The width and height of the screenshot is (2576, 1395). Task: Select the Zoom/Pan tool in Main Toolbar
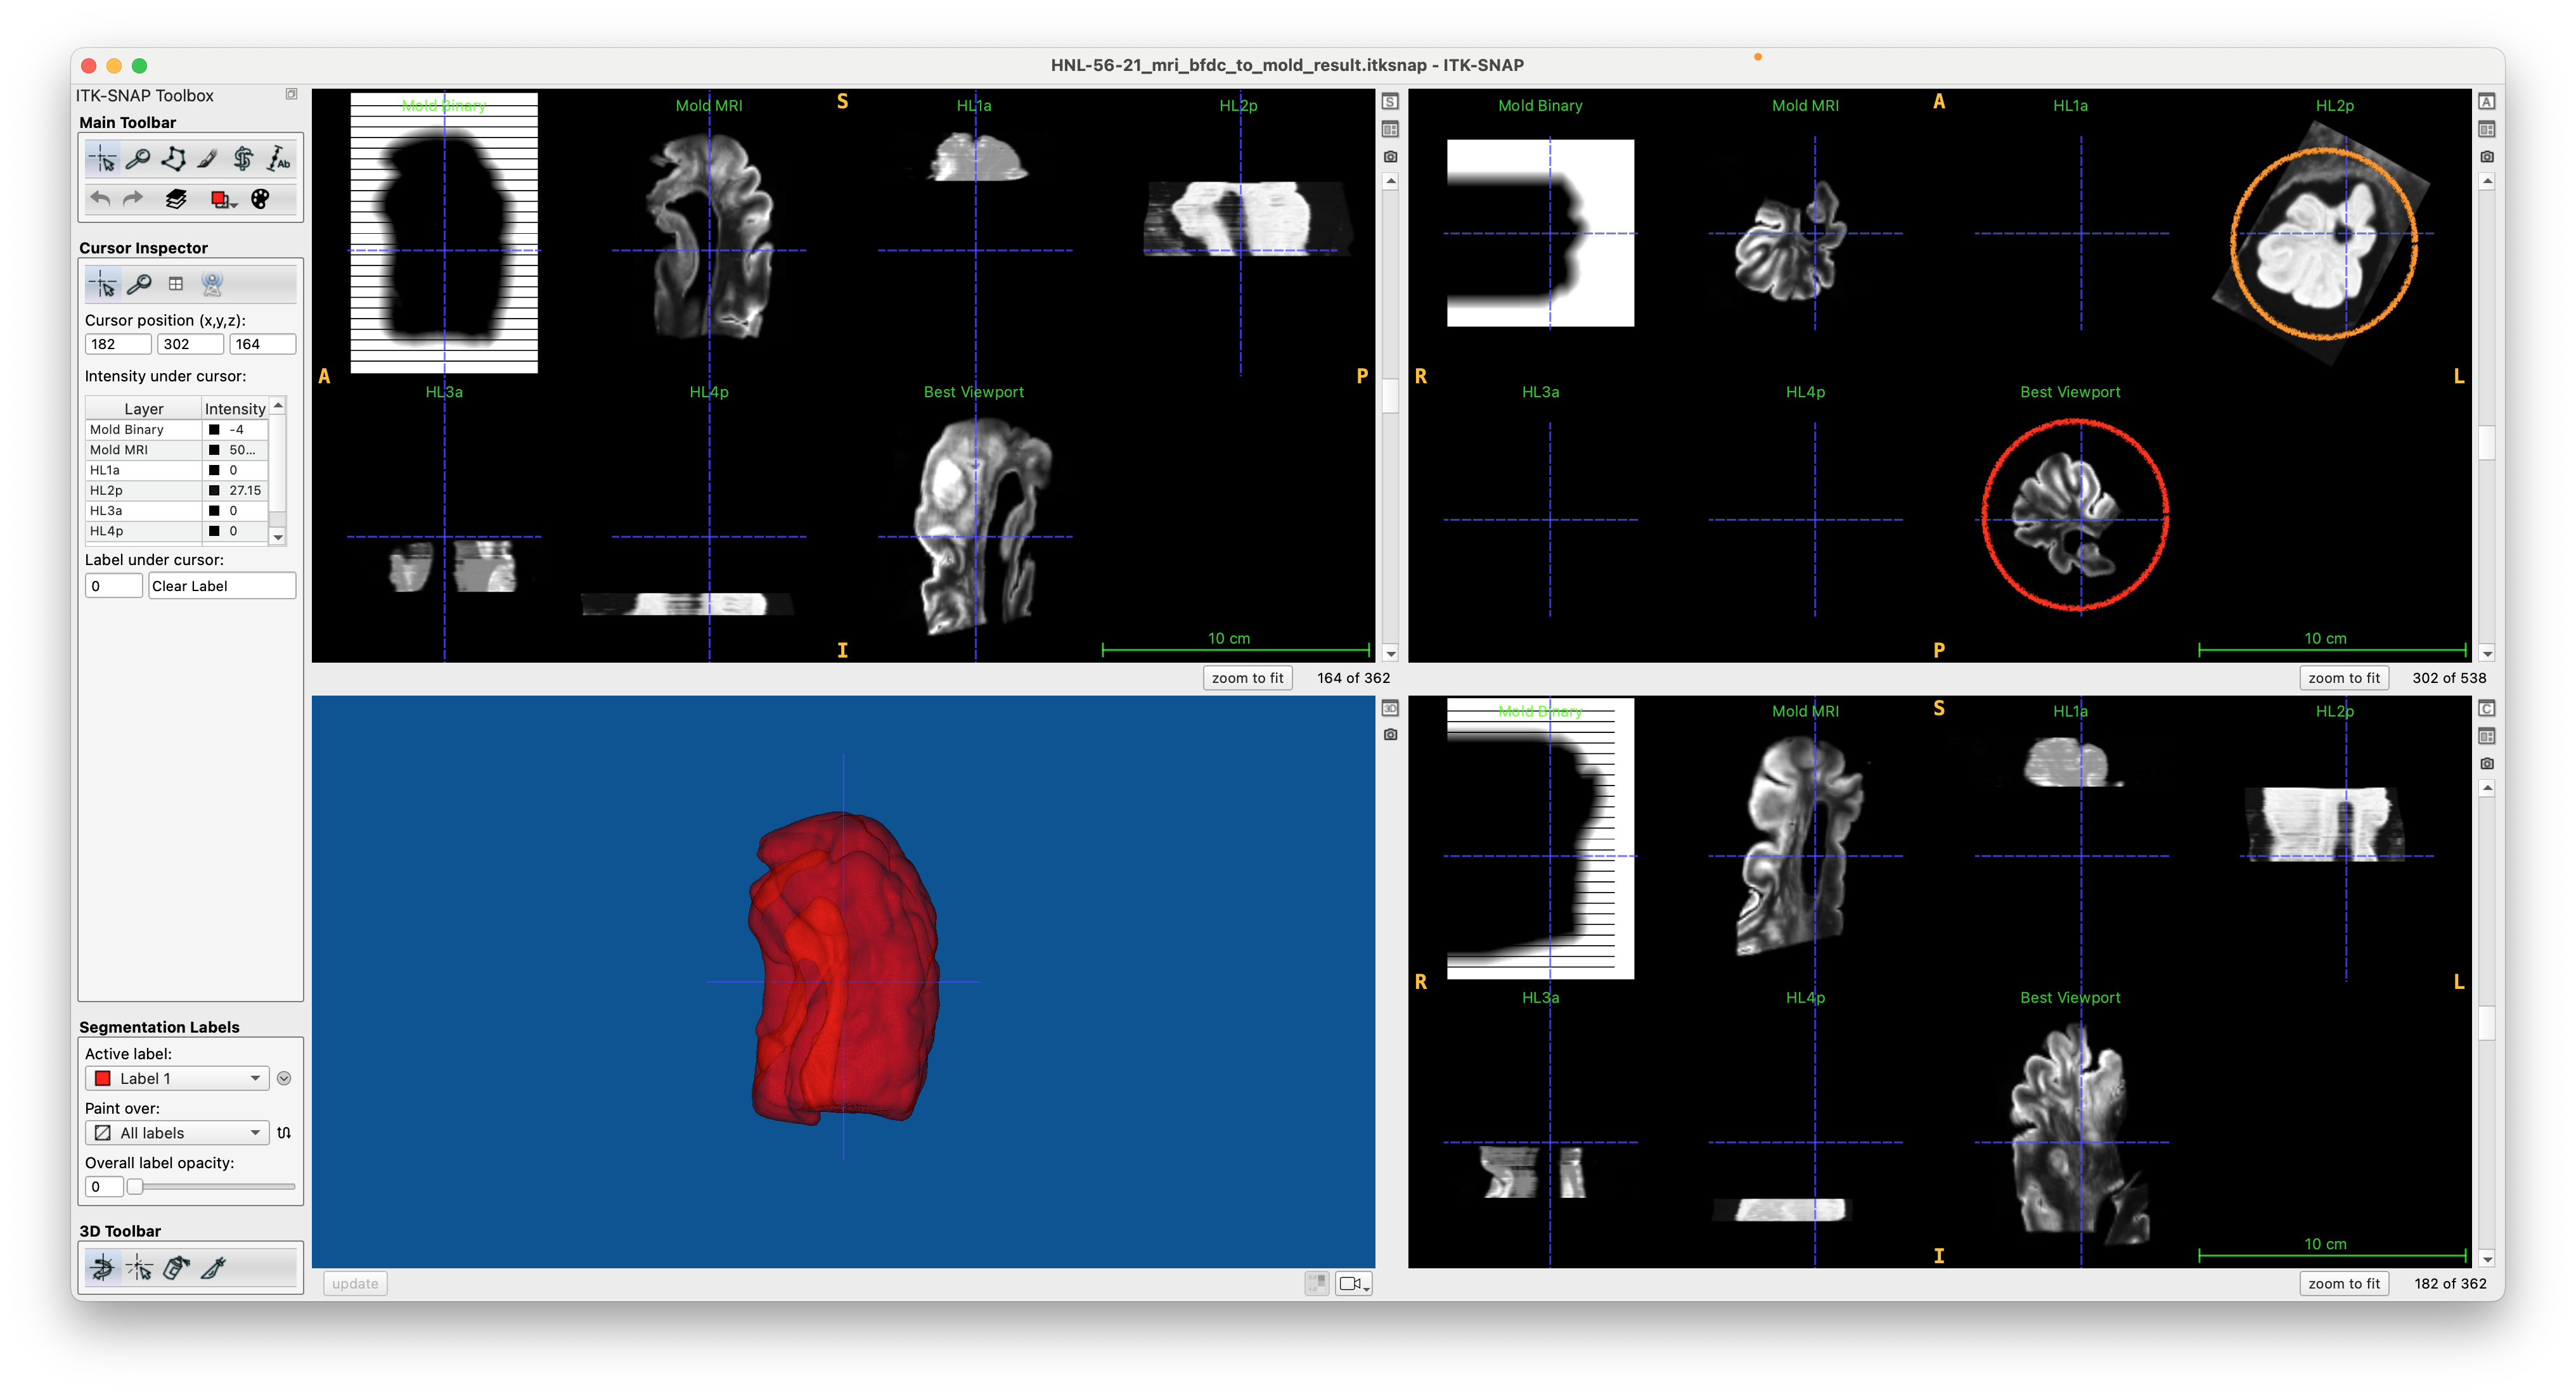pos(138,159)
